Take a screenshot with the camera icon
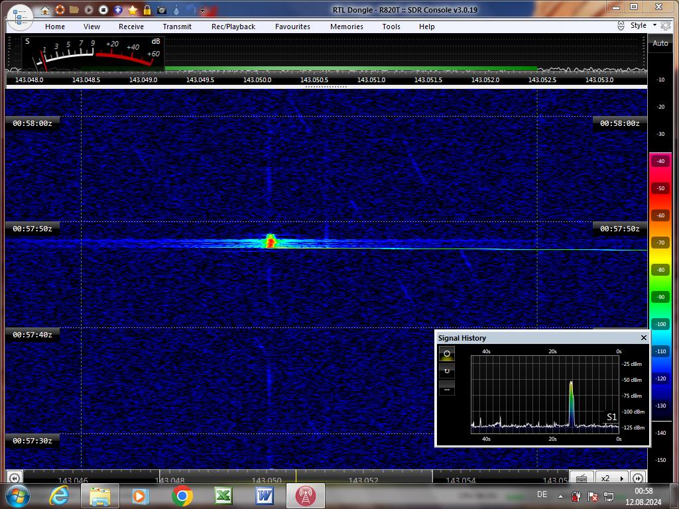This screenshot has height=509, width=679. [162, 10]
